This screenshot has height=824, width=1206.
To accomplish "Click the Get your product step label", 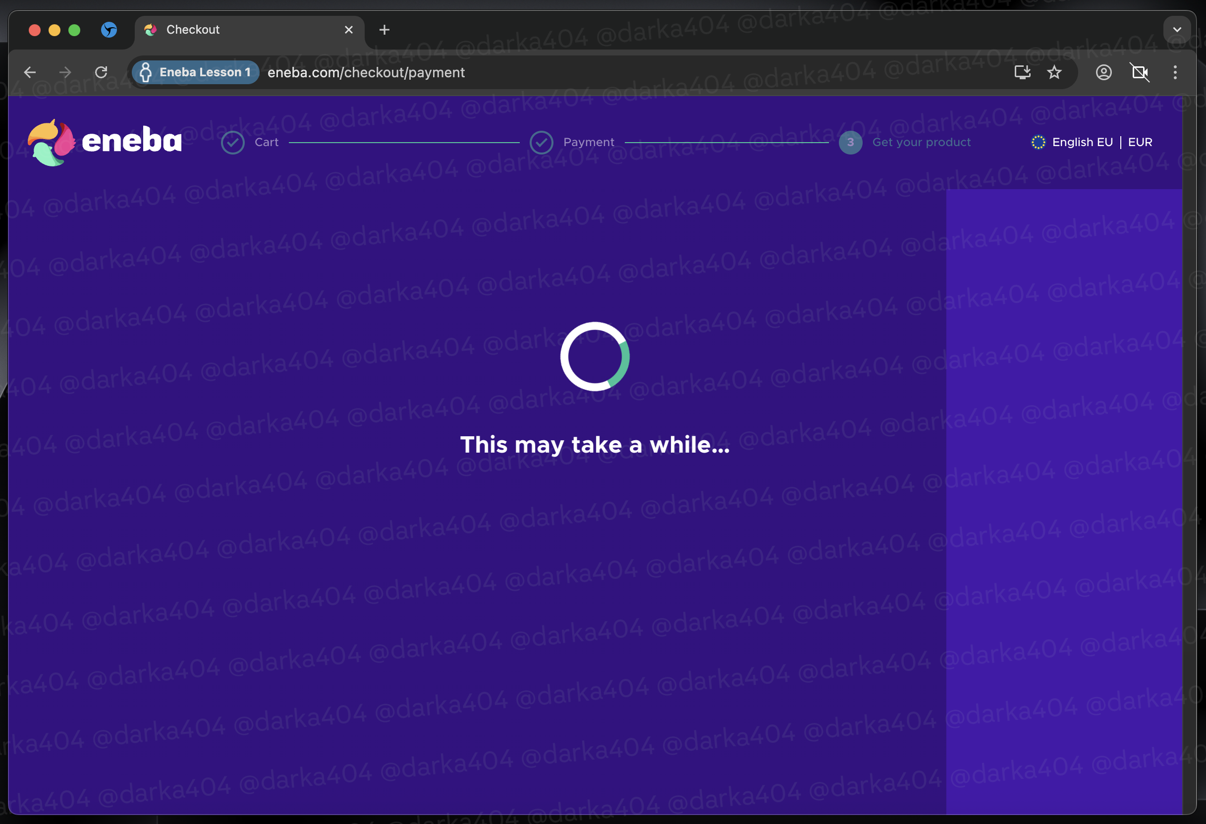I will (x=921, y=142).
